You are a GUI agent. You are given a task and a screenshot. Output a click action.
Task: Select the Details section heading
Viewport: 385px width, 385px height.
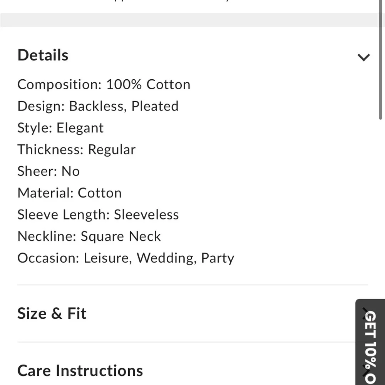(42, 55)
